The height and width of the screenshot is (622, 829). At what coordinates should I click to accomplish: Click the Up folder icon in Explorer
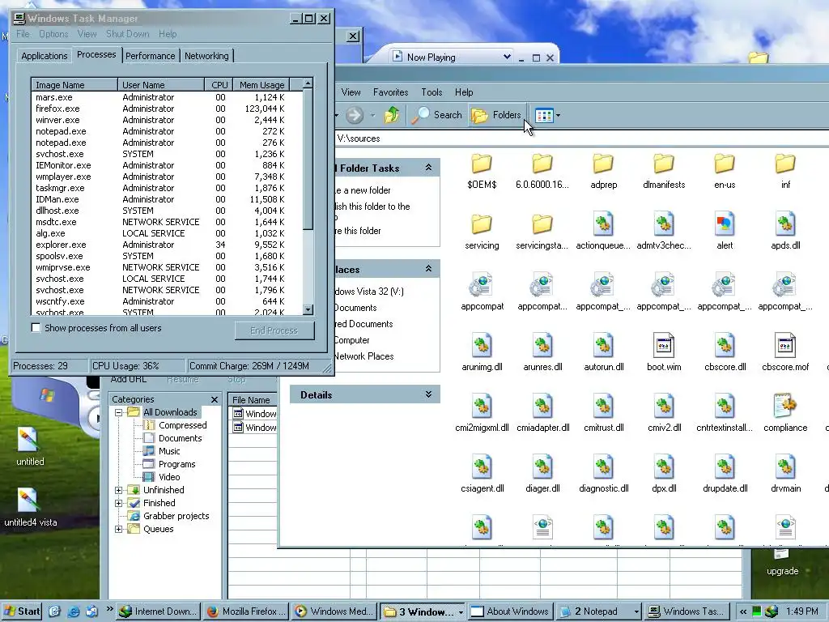pyautogui.click(x=392, y=115)
